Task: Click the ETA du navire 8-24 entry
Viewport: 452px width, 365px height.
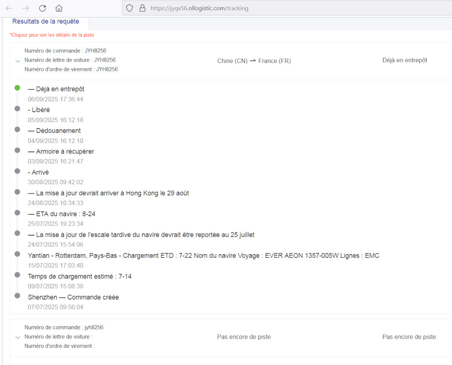Action: [61, 214]
